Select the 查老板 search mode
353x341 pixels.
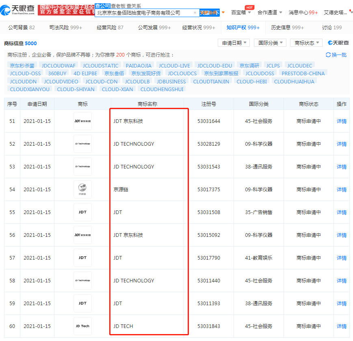(118, 6)
